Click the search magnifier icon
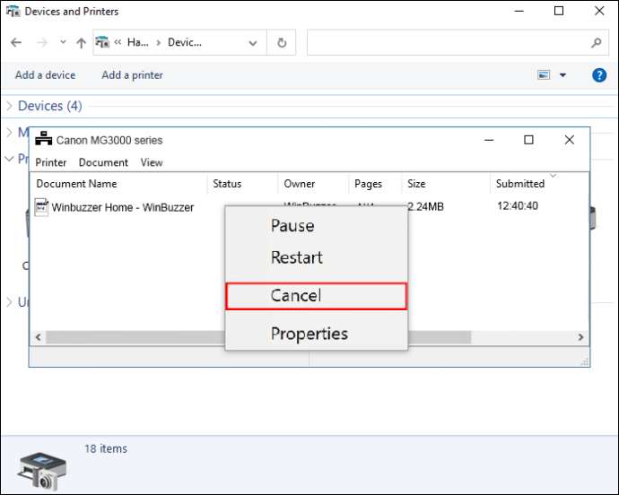 [597, 42]
